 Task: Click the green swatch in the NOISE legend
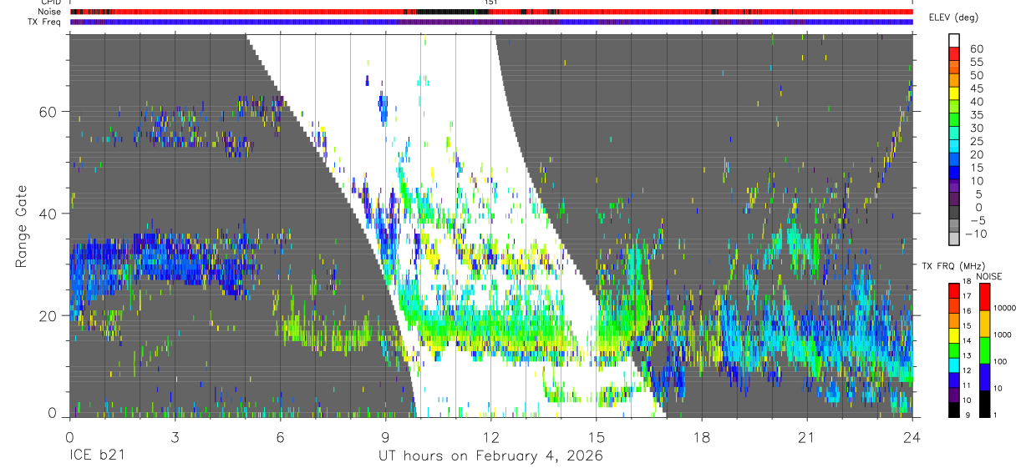tap(985, 350)
